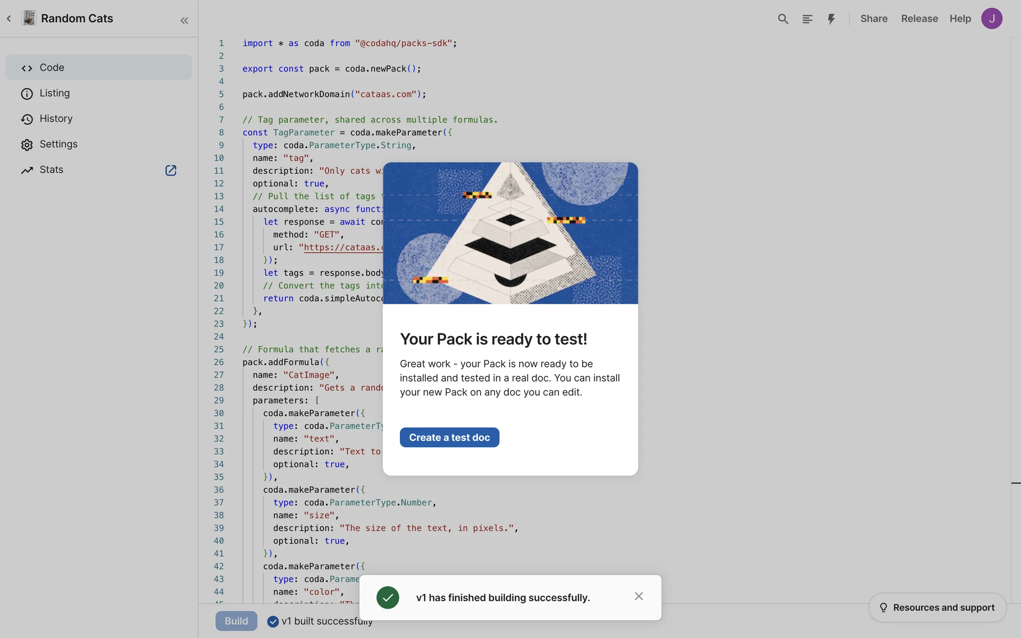The image size is (1021, 638).
Task: Open the History section
Action: click(56, 119)
